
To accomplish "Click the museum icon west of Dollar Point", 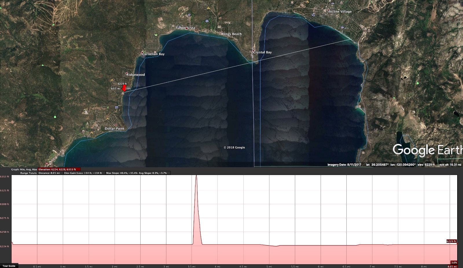I will (83, 131).
